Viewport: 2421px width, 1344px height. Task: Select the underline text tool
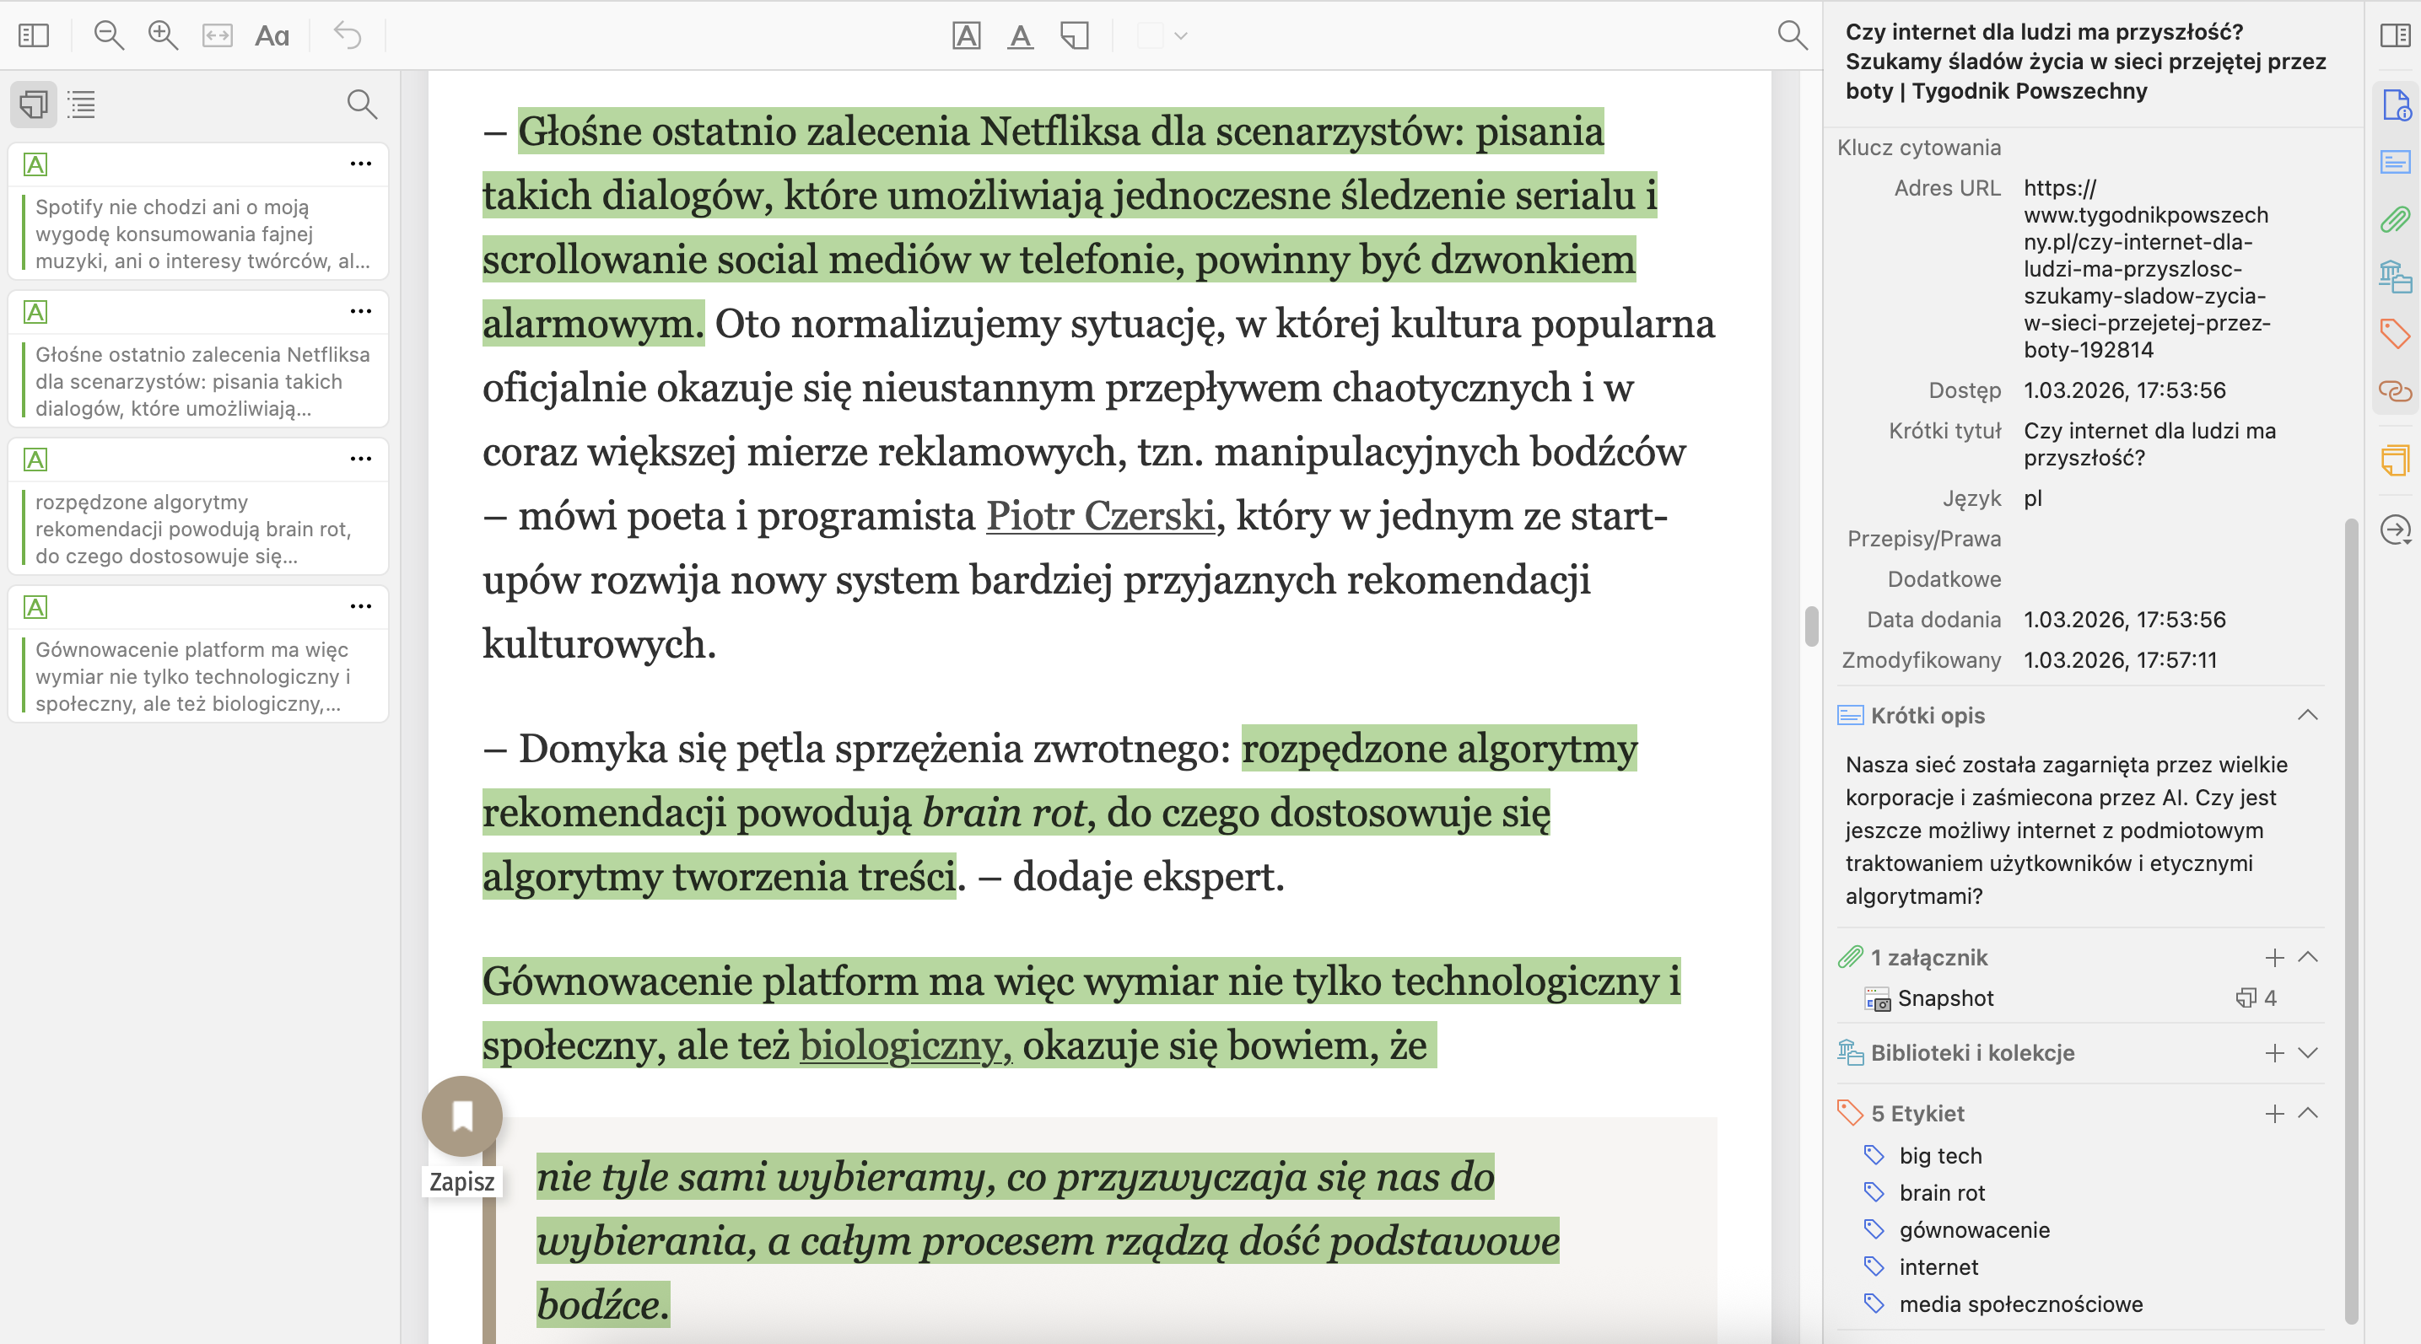1021,35
